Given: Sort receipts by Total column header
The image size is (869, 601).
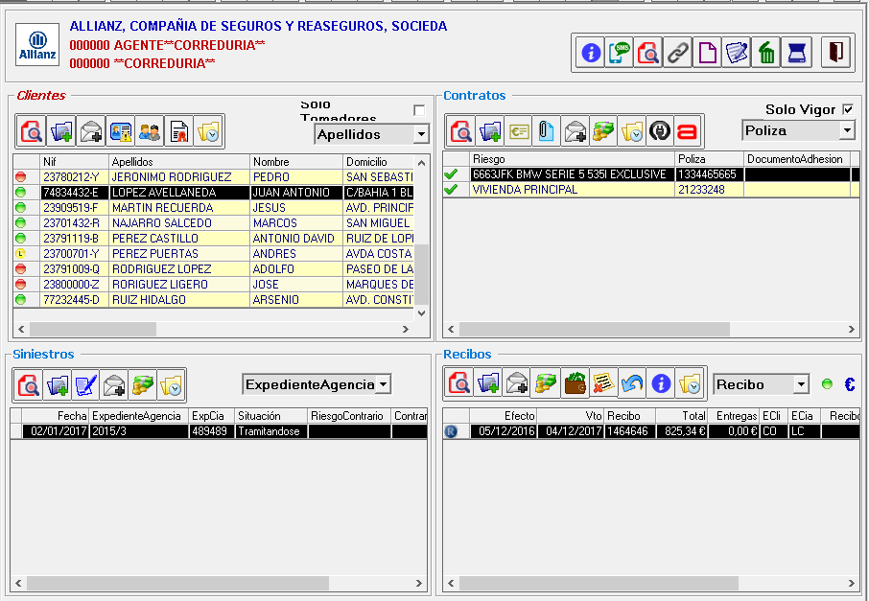Looking at the screenshot, I should [x=681, y=416].
